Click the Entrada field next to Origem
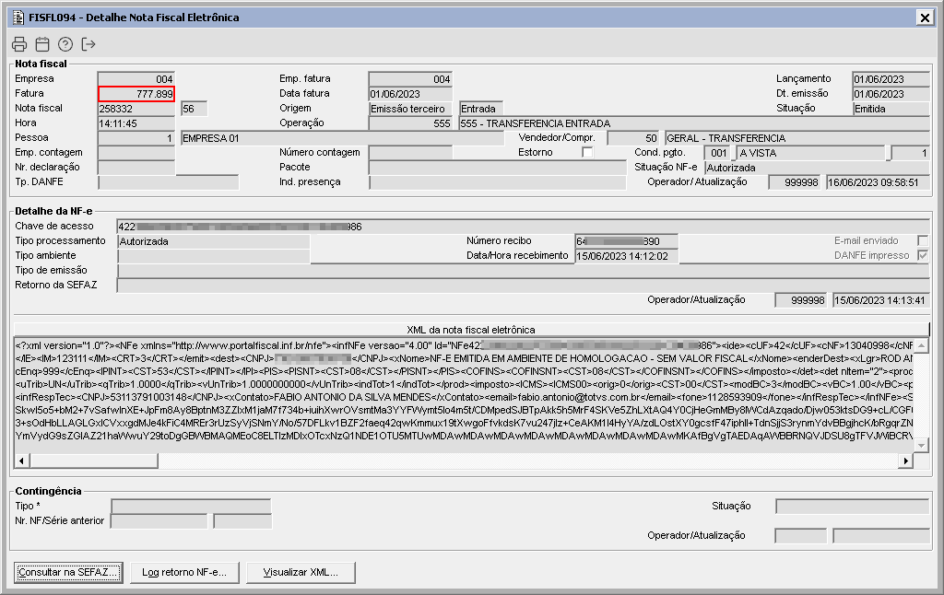Viewport: 944px width, 595px height. coord(481,109)
